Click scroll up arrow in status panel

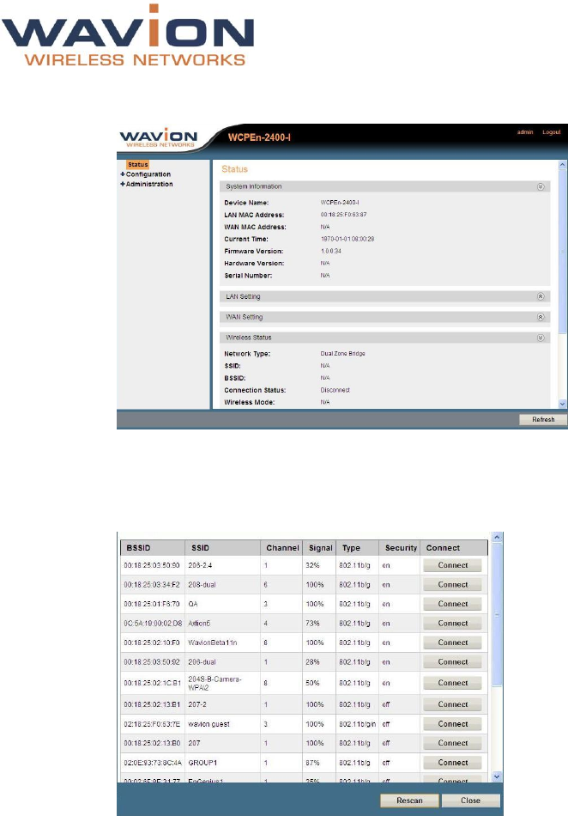point(562,164)
